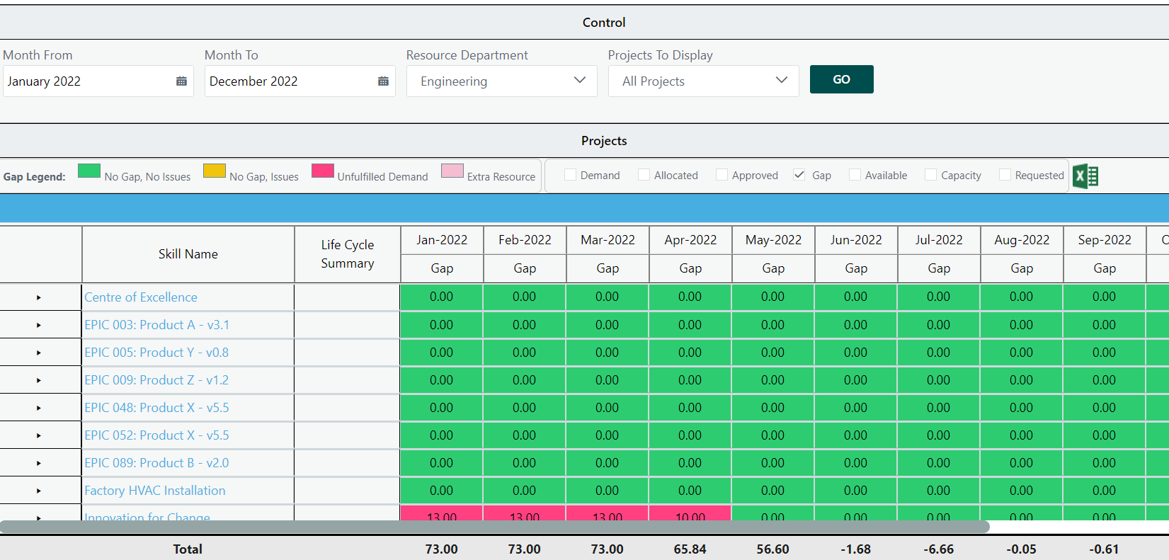
Task: Expand the EPIC 009: Product Z row
Action: [x=39, y=381]
